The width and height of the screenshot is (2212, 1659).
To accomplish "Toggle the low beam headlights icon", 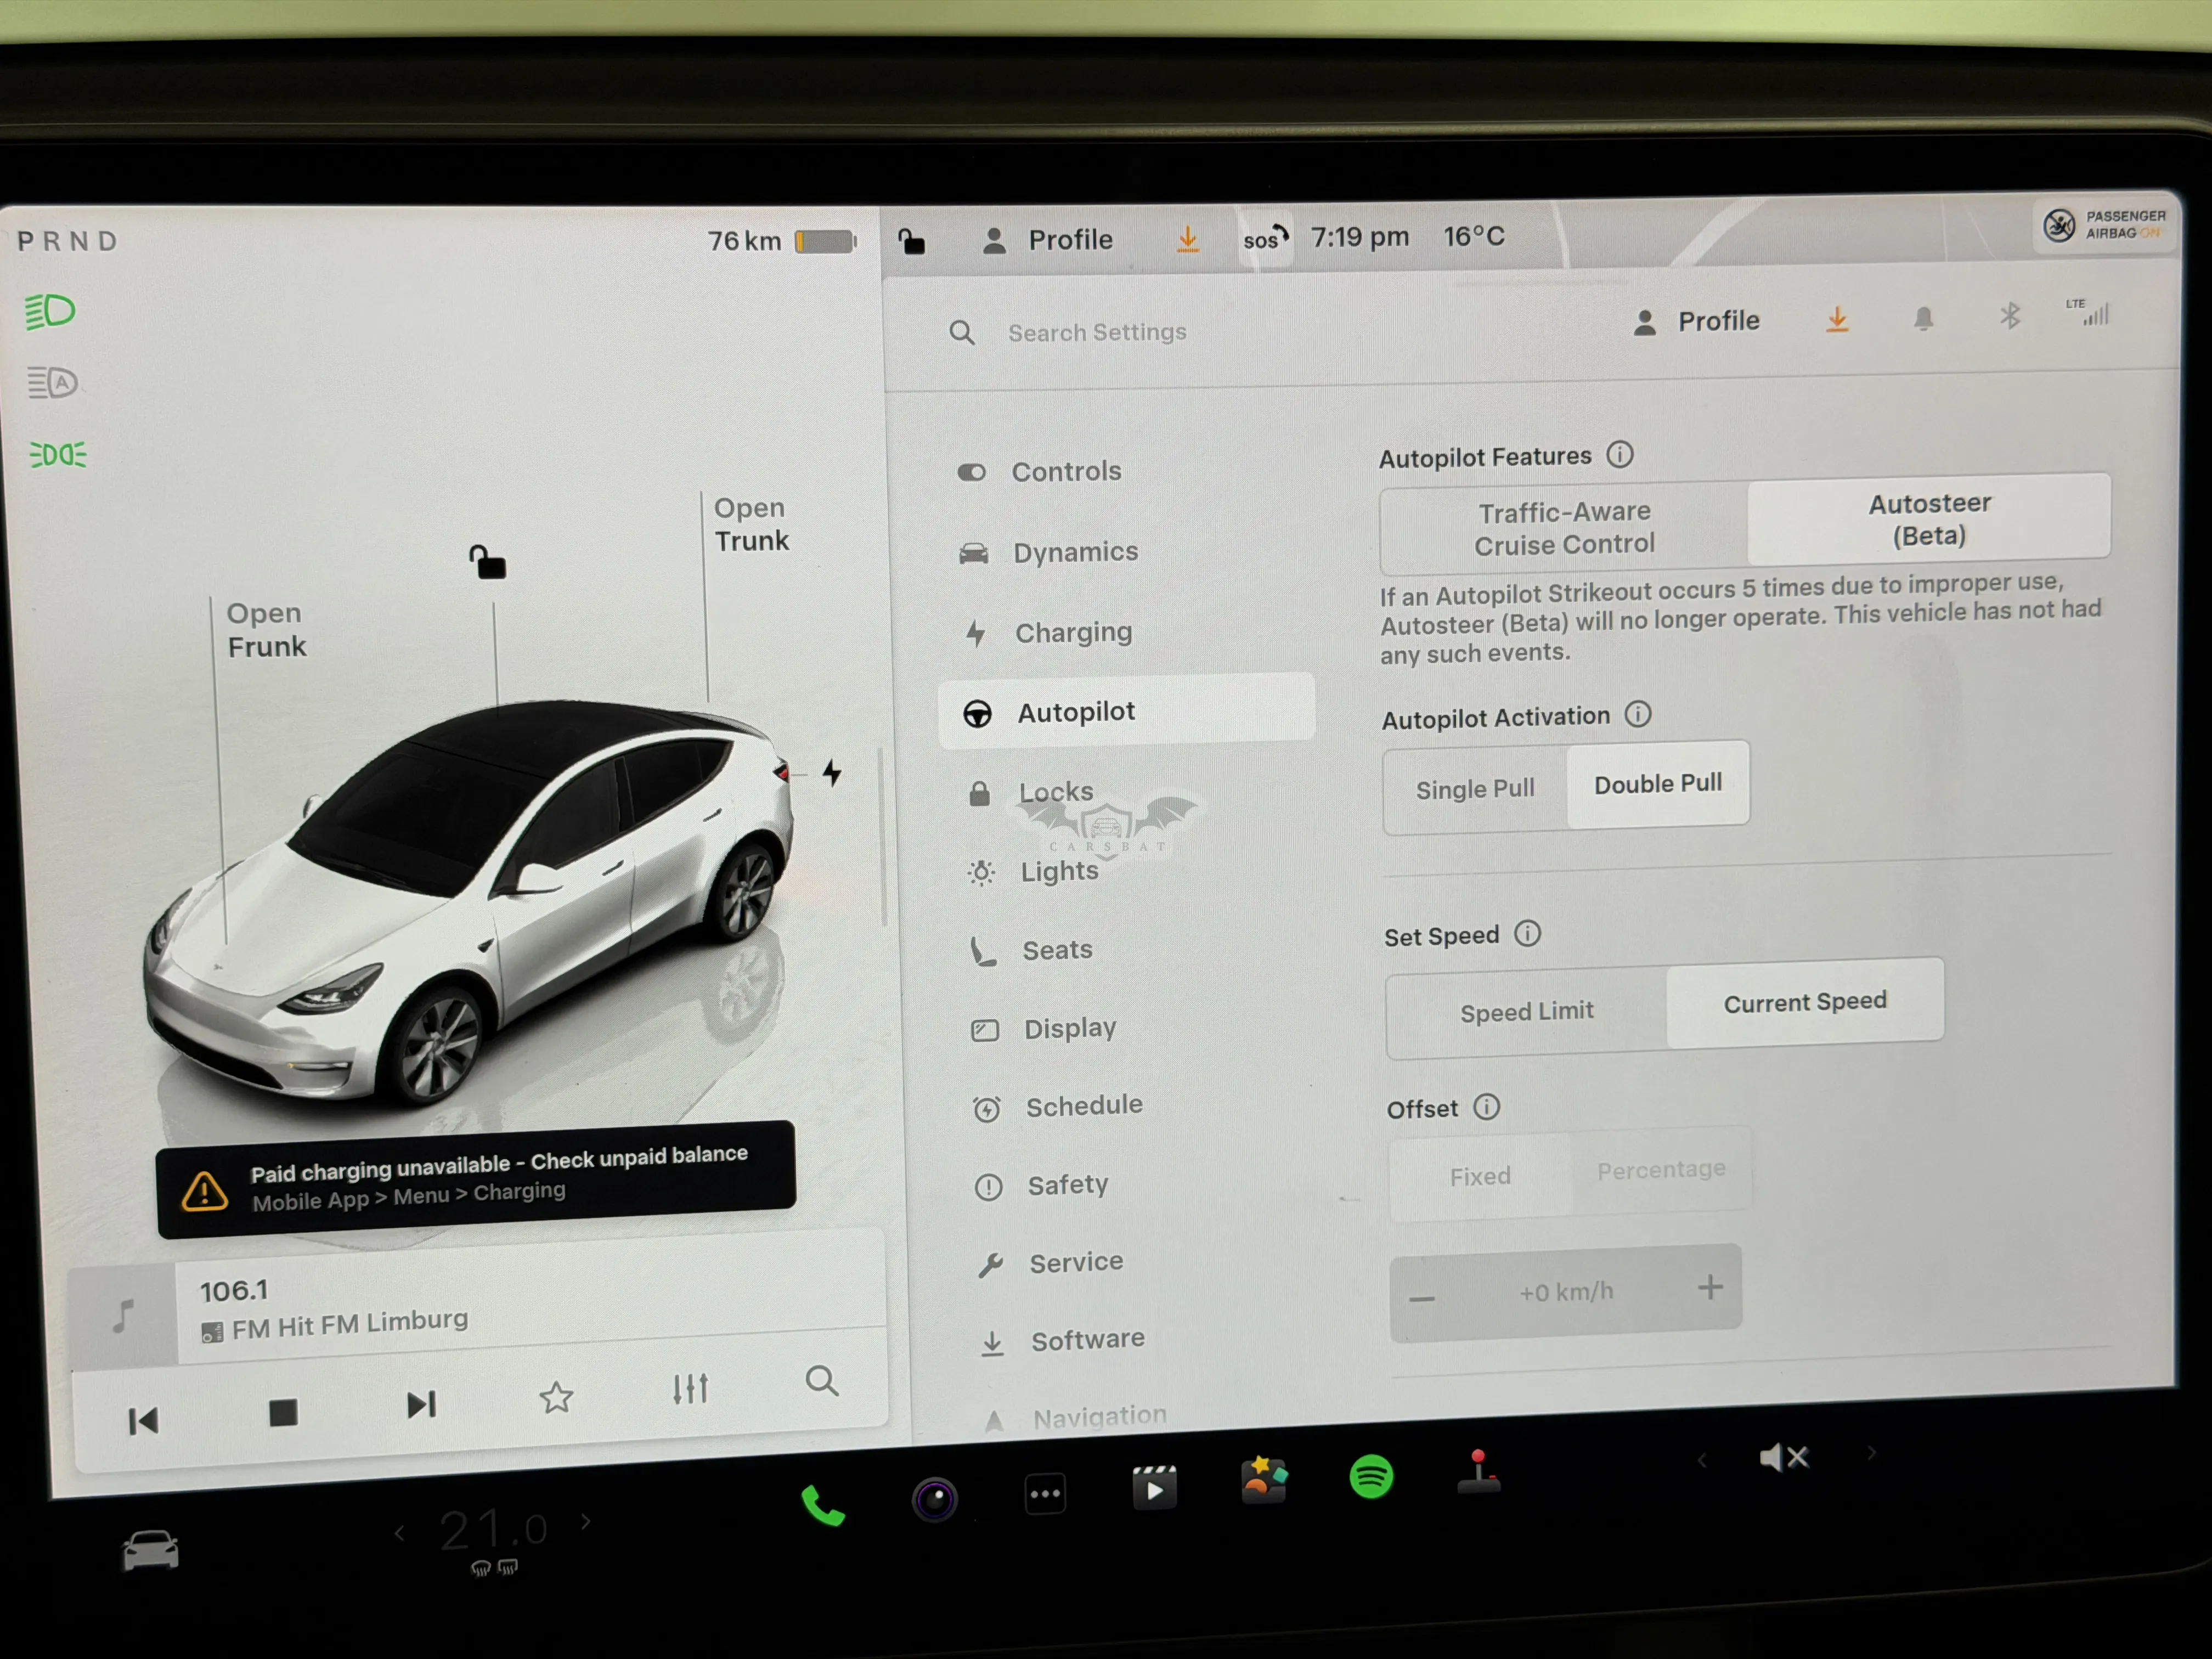I will 50,312.
